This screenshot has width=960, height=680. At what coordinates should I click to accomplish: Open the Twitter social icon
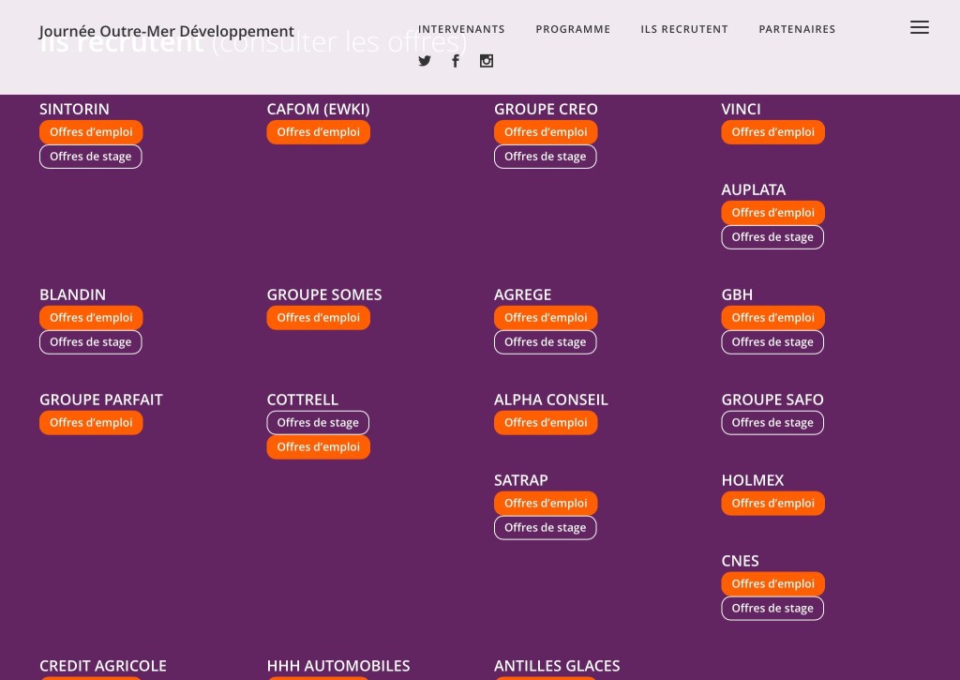pos(425,61)
